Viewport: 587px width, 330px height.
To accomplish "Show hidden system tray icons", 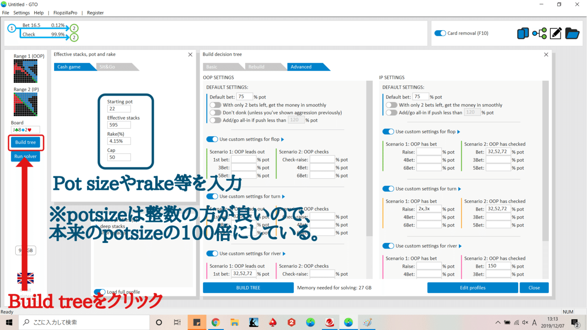I will [x=498, y=322].
